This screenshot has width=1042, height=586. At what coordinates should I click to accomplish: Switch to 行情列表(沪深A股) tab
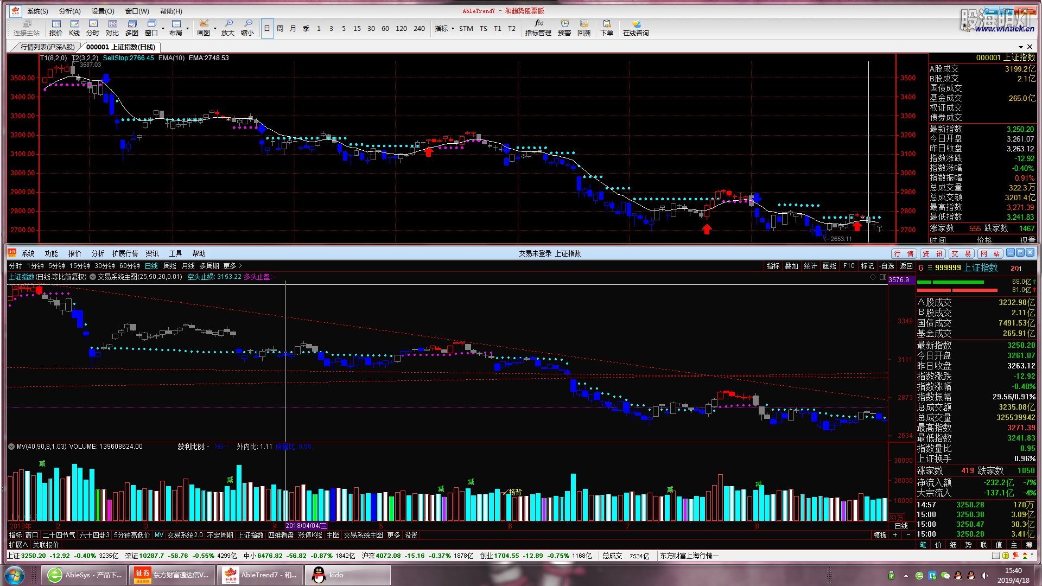point(48,47)
